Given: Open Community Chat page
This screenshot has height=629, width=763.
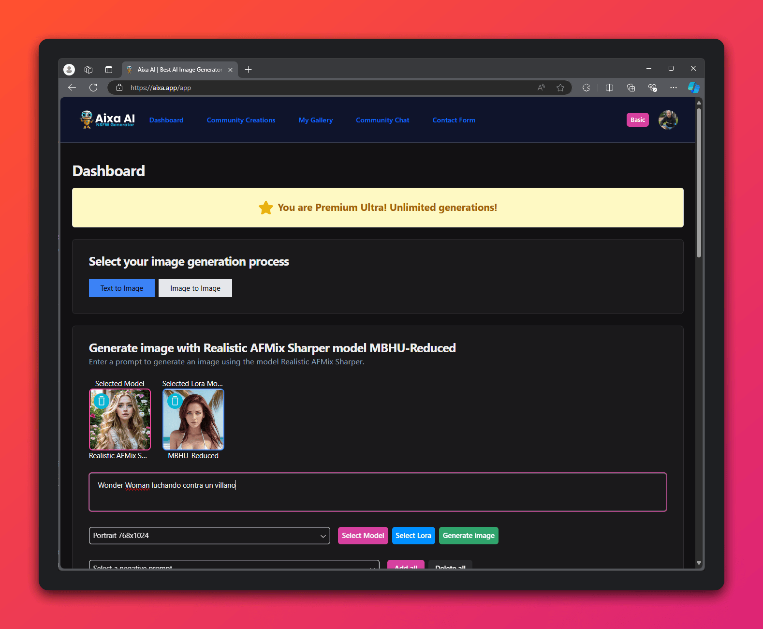Looking at the screenshot, I should pyautogui.click(x=382, y=120).
